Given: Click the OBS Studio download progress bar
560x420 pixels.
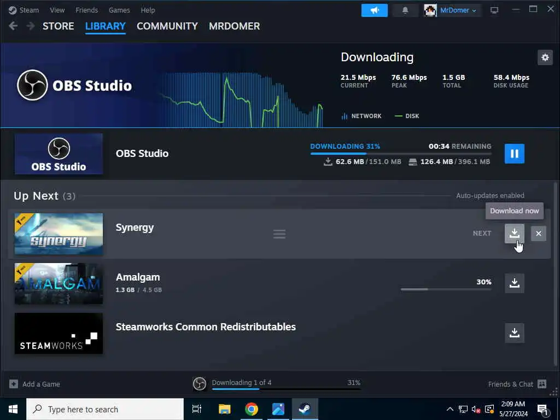Looking at the screenshot, I should pyautogui.click(x=401, y=154).
